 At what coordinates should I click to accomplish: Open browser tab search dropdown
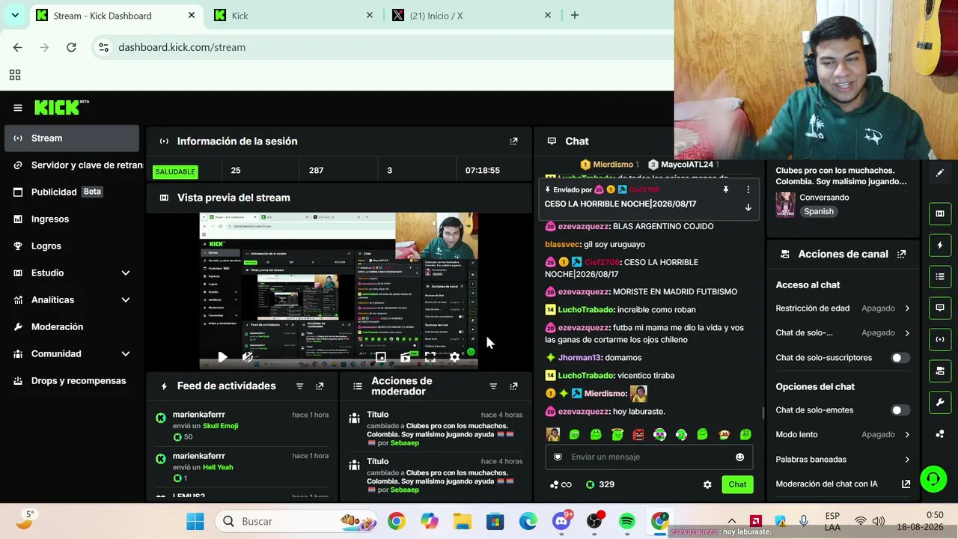point(15,15)
